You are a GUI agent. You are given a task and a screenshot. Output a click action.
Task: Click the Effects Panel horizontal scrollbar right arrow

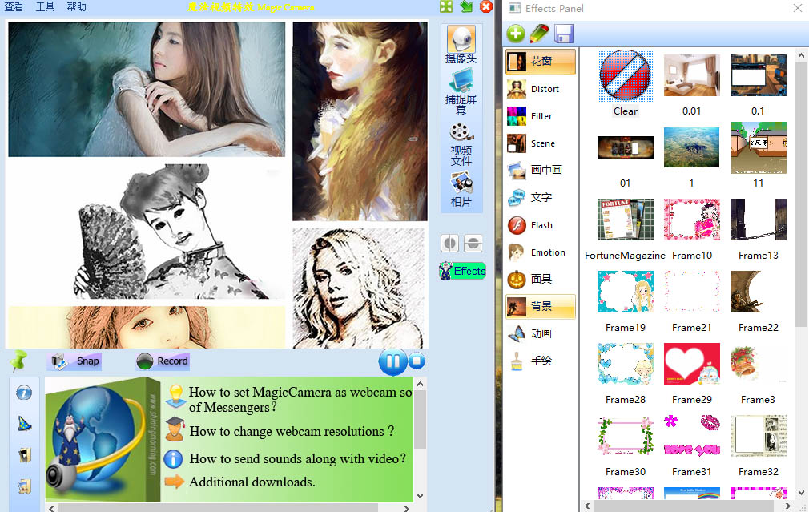point(788,506)
